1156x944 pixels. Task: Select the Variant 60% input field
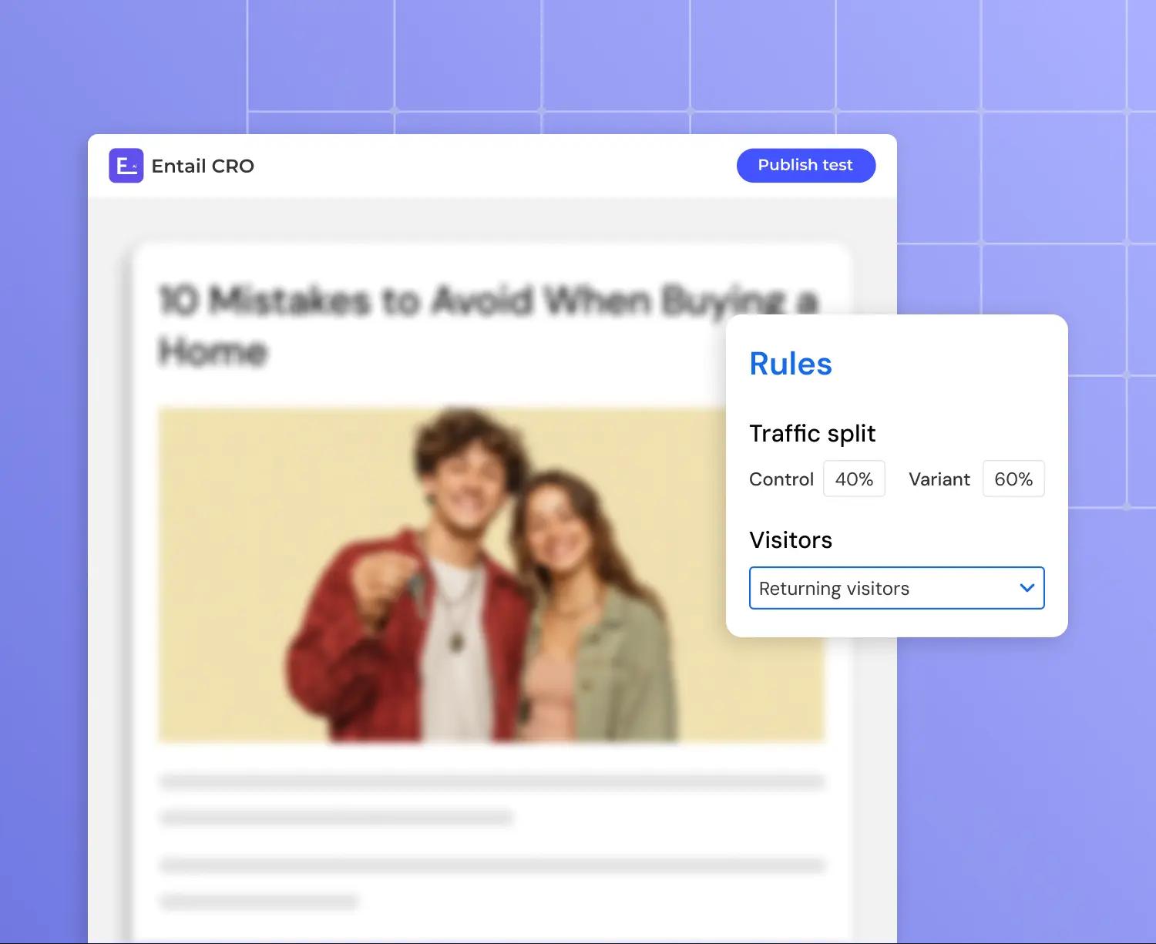pos(1013,479)
